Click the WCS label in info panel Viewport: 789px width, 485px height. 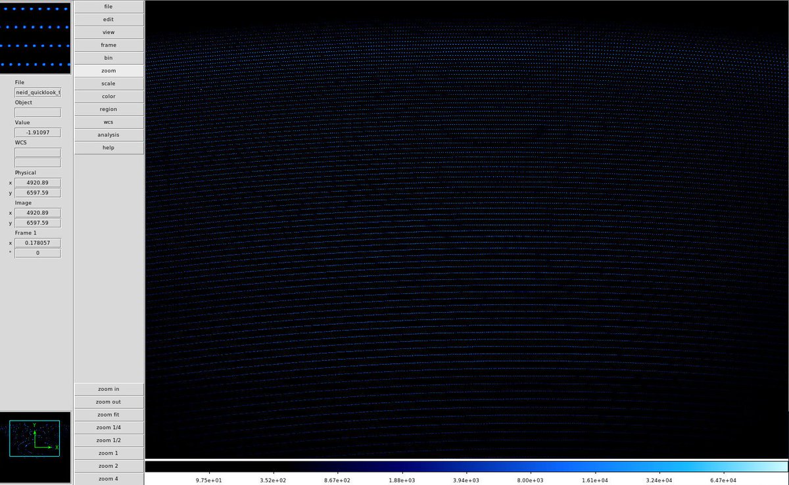21,143
